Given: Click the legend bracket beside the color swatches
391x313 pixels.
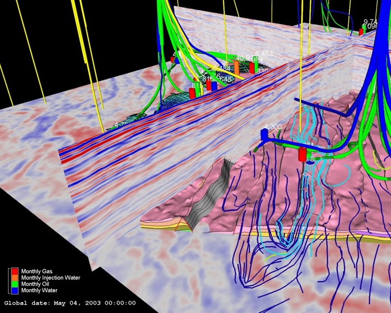Looking at the screenshot, I should tap(9, 281).
